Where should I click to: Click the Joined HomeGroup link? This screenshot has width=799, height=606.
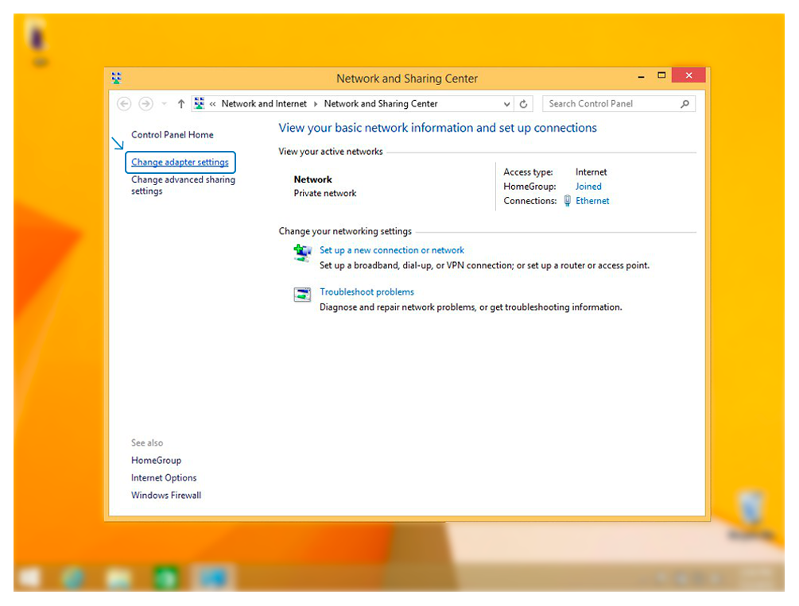pyautogui.click(x=588, y=187)
